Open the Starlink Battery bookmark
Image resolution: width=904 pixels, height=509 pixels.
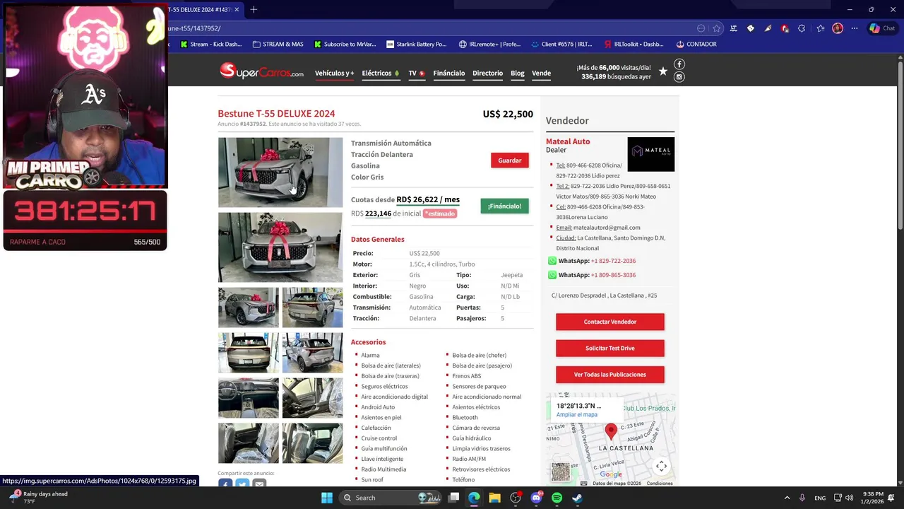point(417,44)
